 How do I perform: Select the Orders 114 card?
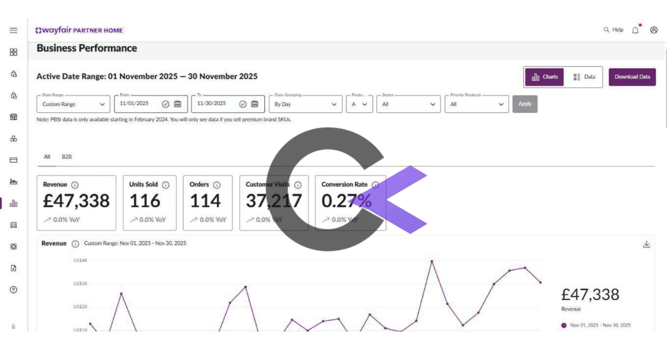point(208,203)
